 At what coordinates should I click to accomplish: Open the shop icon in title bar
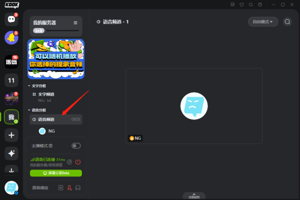click(x=232, y=4)
